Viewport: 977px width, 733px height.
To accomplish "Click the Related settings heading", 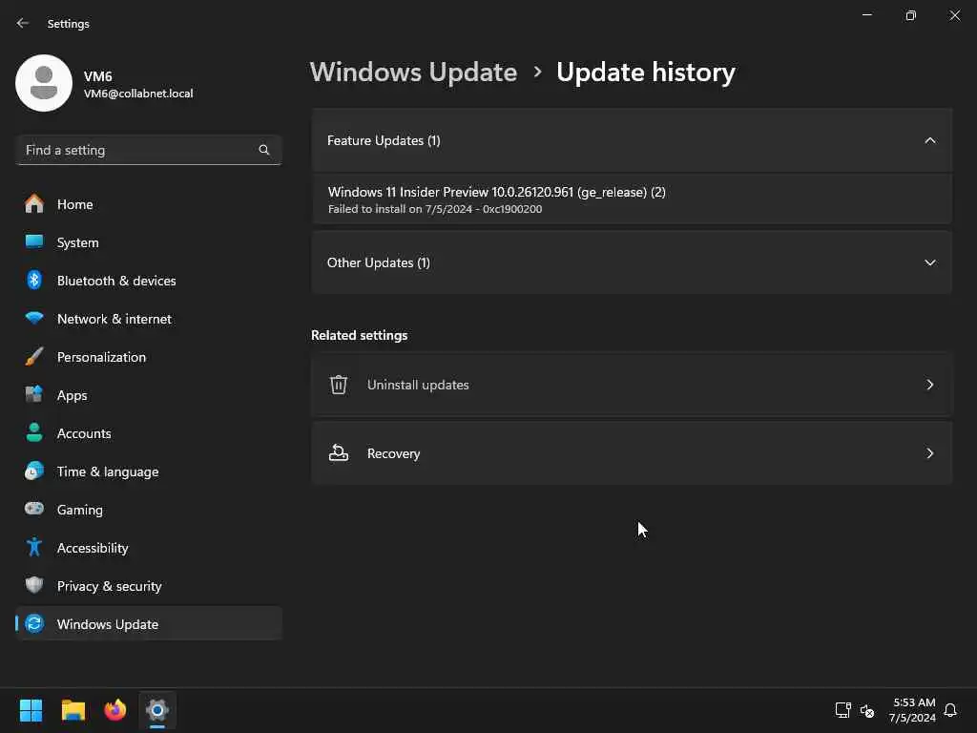I will 360,335.
